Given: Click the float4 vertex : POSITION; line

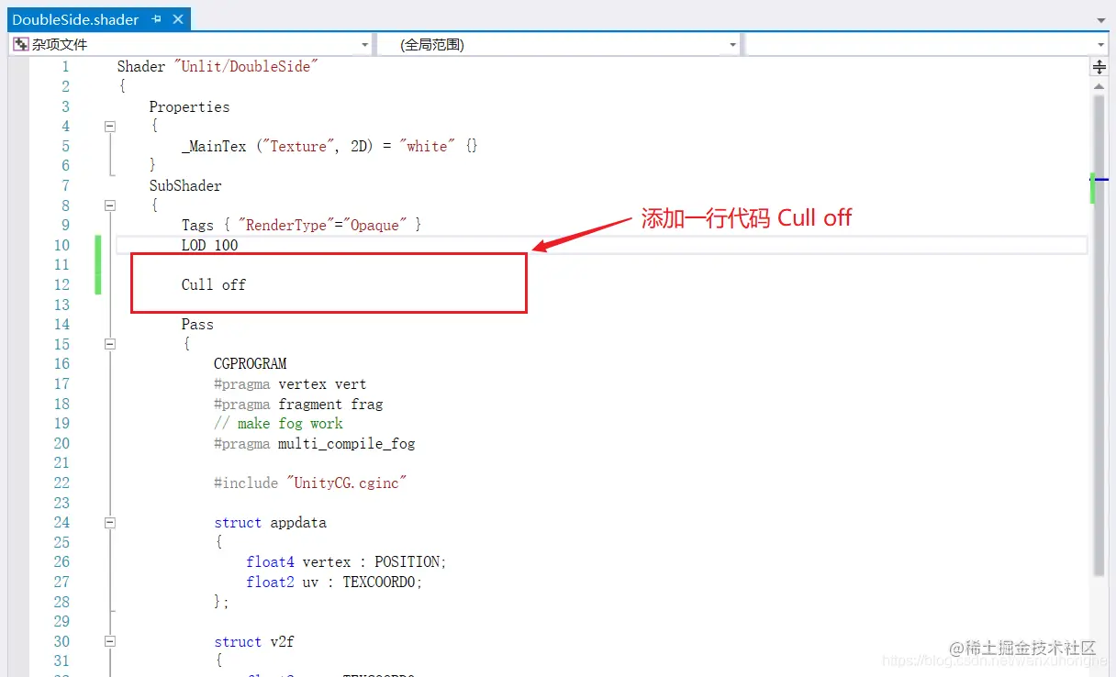Looking at the screenshot, I should coord(346,561).
